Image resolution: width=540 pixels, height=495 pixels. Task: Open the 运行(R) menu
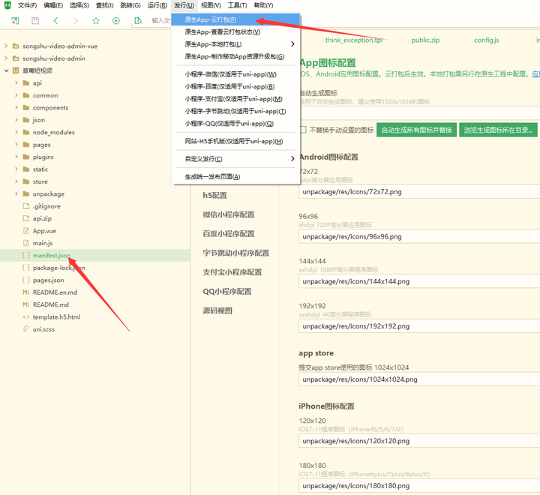pyautogui.click(x=157, y=5)
